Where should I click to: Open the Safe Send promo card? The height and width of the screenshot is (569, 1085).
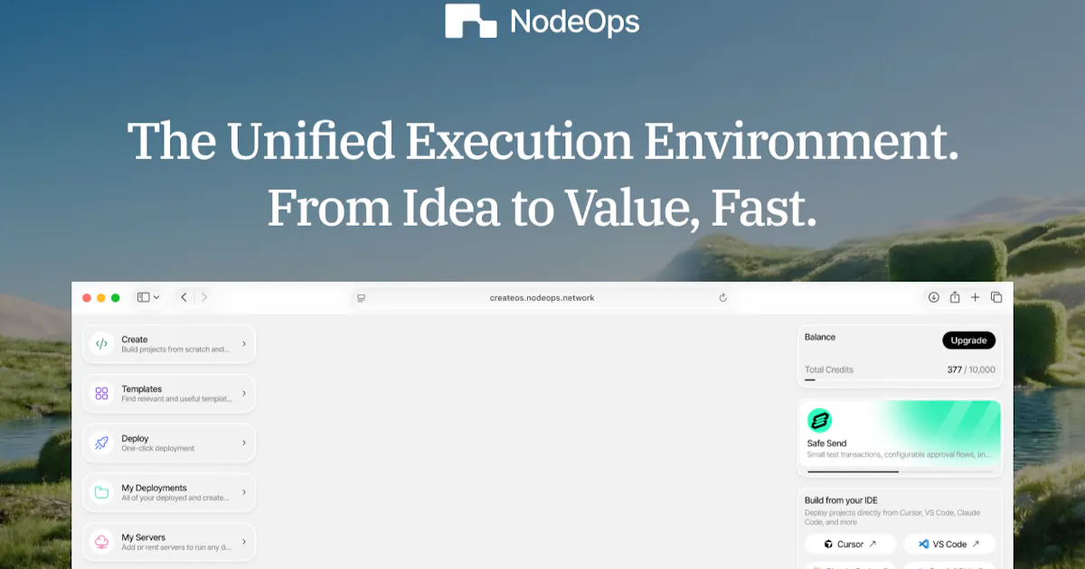point(900,439)
